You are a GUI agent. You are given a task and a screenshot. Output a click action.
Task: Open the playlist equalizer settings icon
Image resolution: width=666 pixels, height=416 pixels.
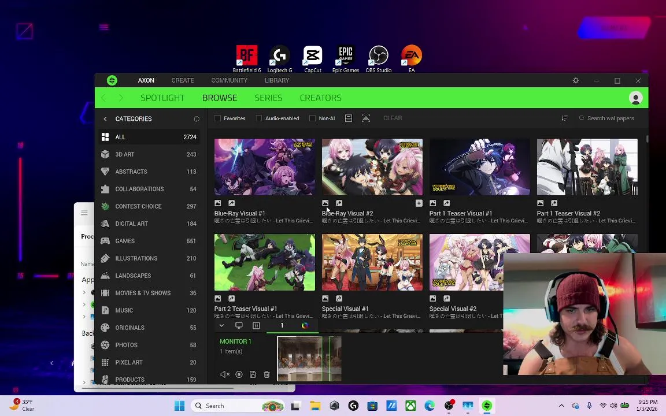coord(256,326)
